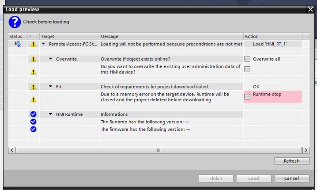Click blue checkmark for Runtime version row

pyautogui.click(x=34, y=122)
